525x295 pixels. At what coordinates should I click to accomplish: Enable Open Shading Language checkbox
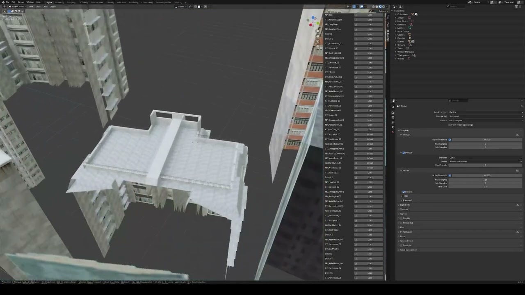coord(450,125)
